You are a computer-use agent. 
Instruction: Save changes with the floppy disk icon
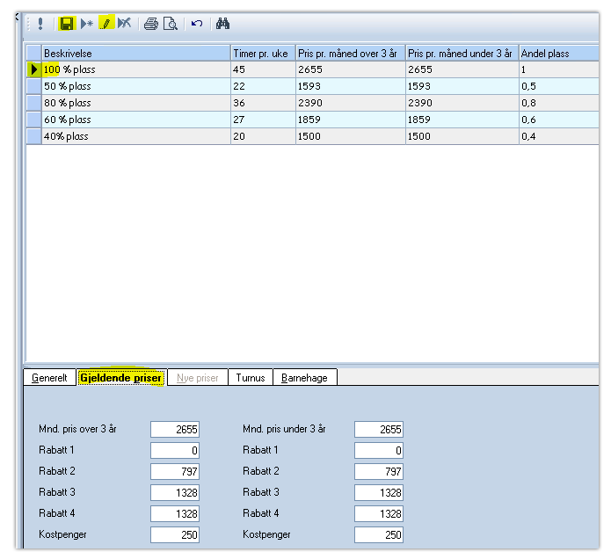click(67, 24)
